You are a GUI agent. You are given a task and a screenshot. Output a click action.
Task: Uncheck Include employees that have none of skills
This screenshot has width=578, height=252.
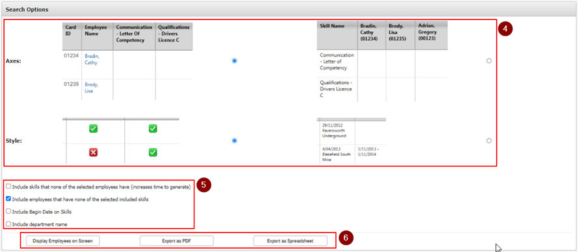click(8, 199)
